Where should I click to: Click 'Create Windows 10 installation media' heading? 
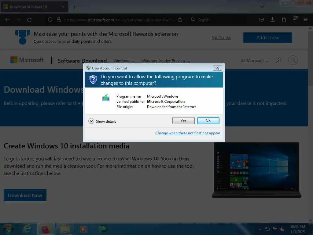[x=66, y=146]
